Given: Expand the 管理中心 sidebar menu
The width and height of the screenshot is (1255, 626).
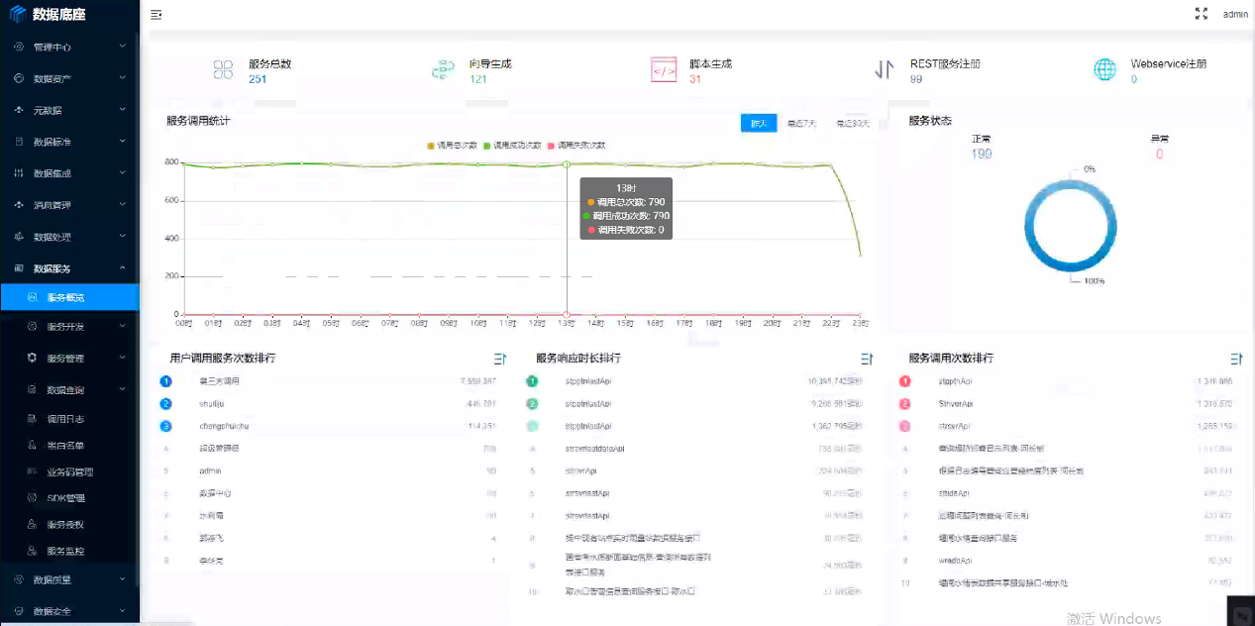Looking at the screenshot, I should [69, 47].
